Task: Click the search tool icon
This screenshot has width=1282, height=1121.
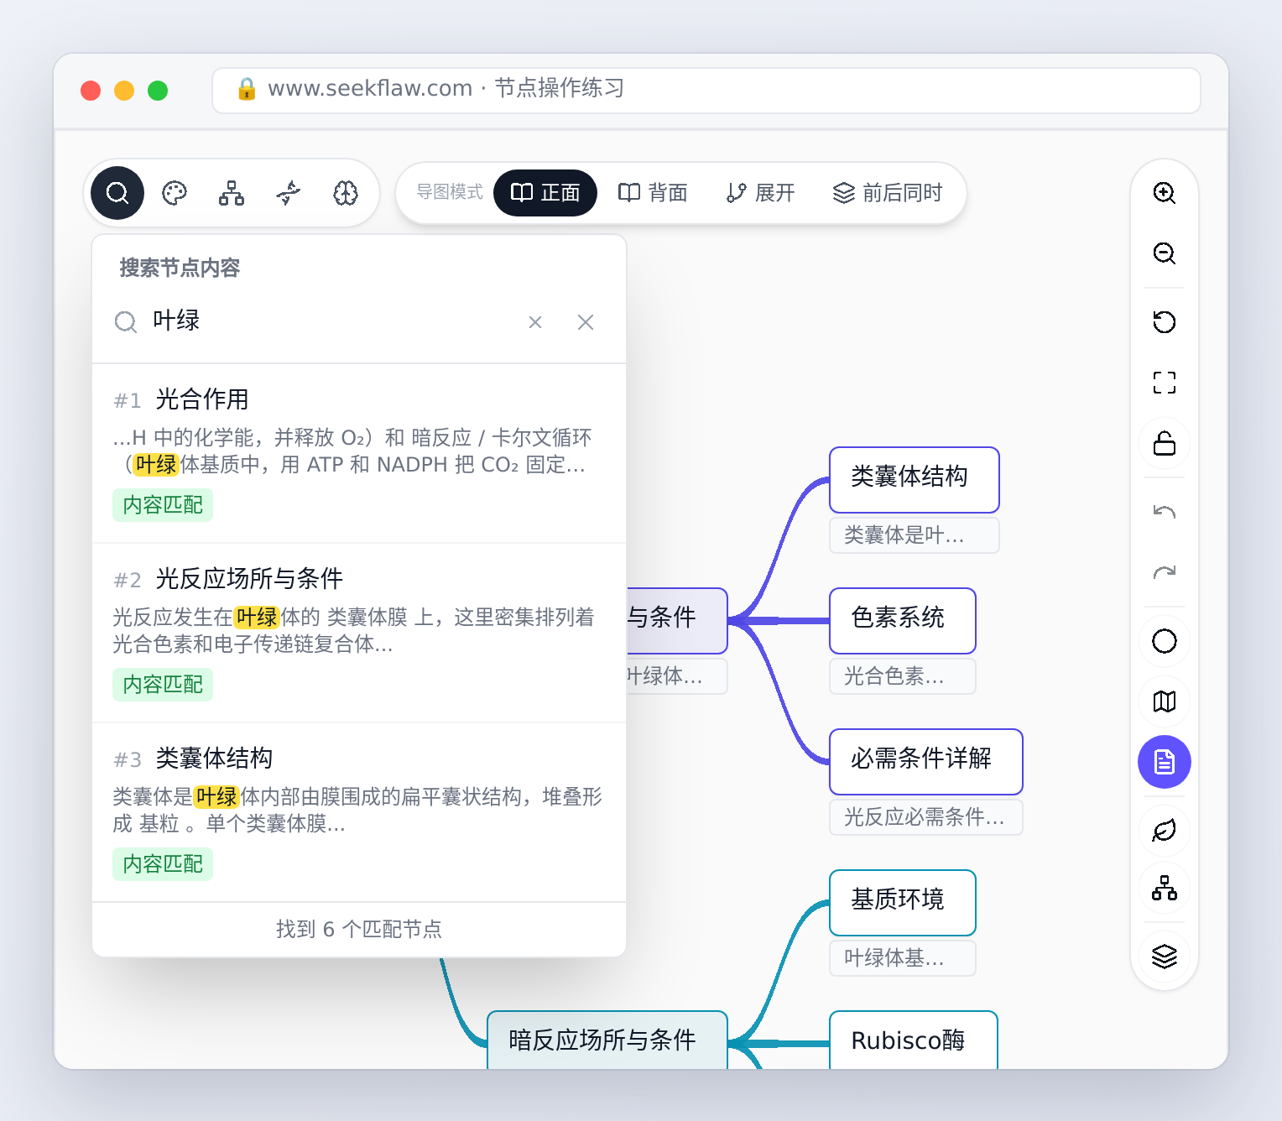Action: (117, 193)
